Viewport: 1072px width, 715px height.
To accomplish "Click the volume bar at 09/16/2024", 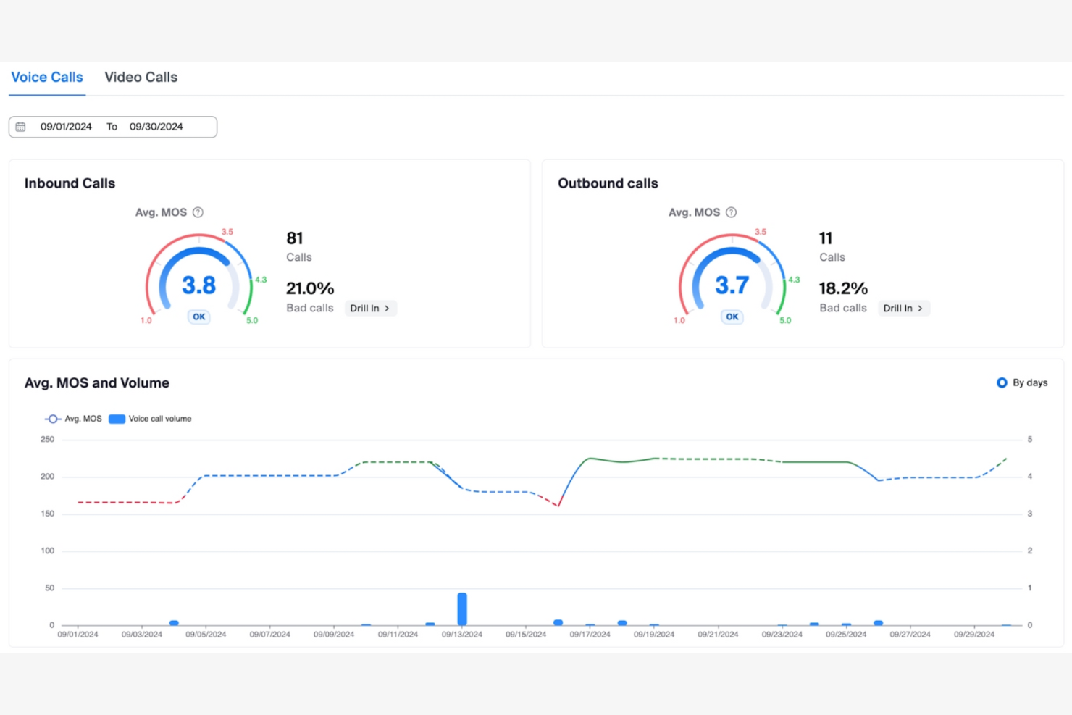I will 558,622.
